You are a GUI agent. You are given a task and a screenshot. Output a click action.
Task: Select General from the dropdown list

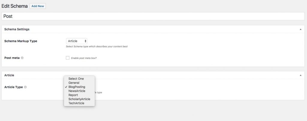coord(74,83)
